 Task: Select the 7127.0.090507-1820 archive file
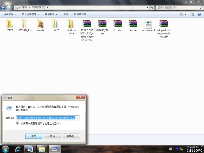(87, 30)
